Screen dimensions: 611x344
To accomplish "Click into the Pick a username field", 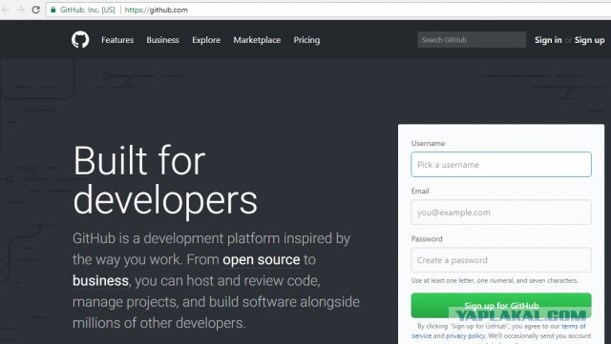I will (501, 164).
